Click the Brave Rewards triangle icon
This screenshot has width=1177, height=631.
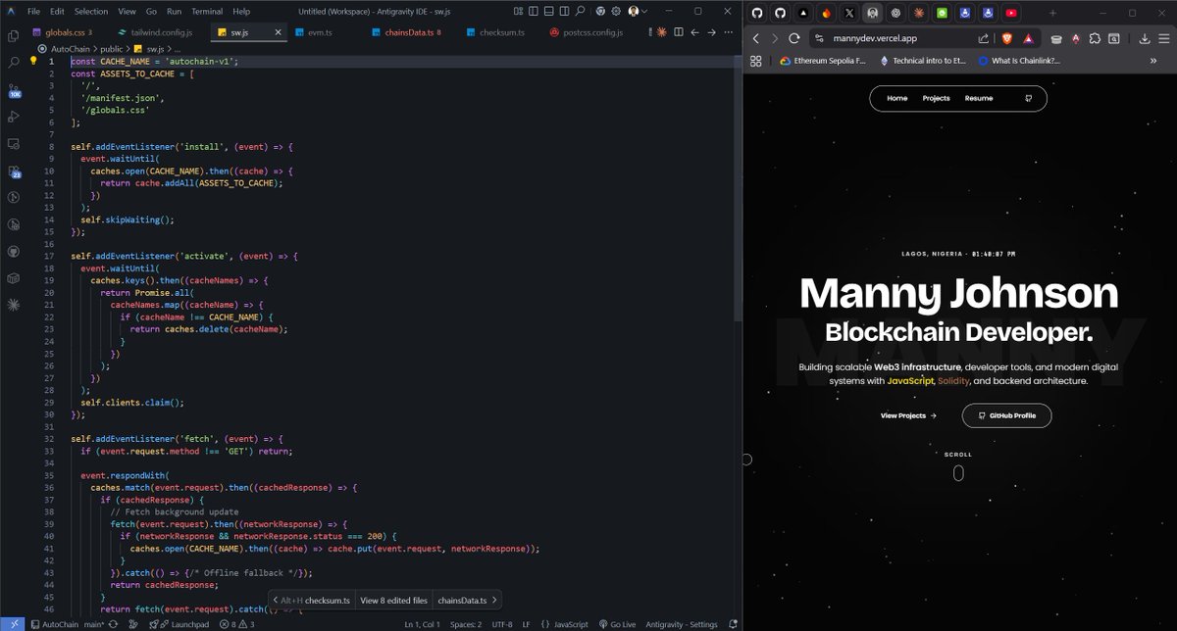[x=1027, y=38]
